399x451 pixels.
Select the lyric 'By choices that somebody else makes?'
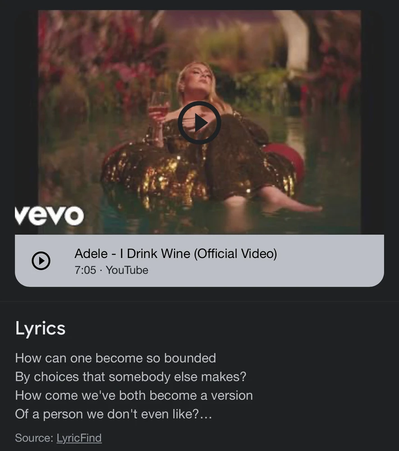tap(131, 377)
